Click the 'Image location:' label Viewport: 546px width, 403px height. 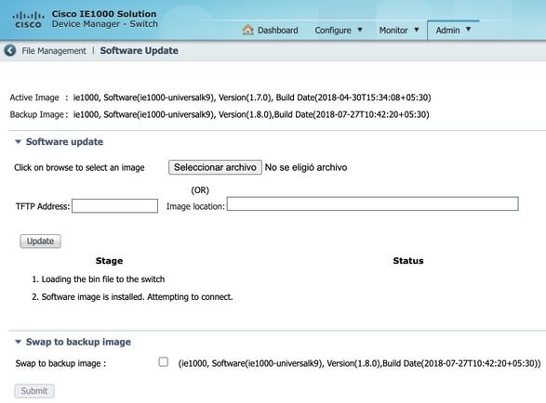(195, 206)
